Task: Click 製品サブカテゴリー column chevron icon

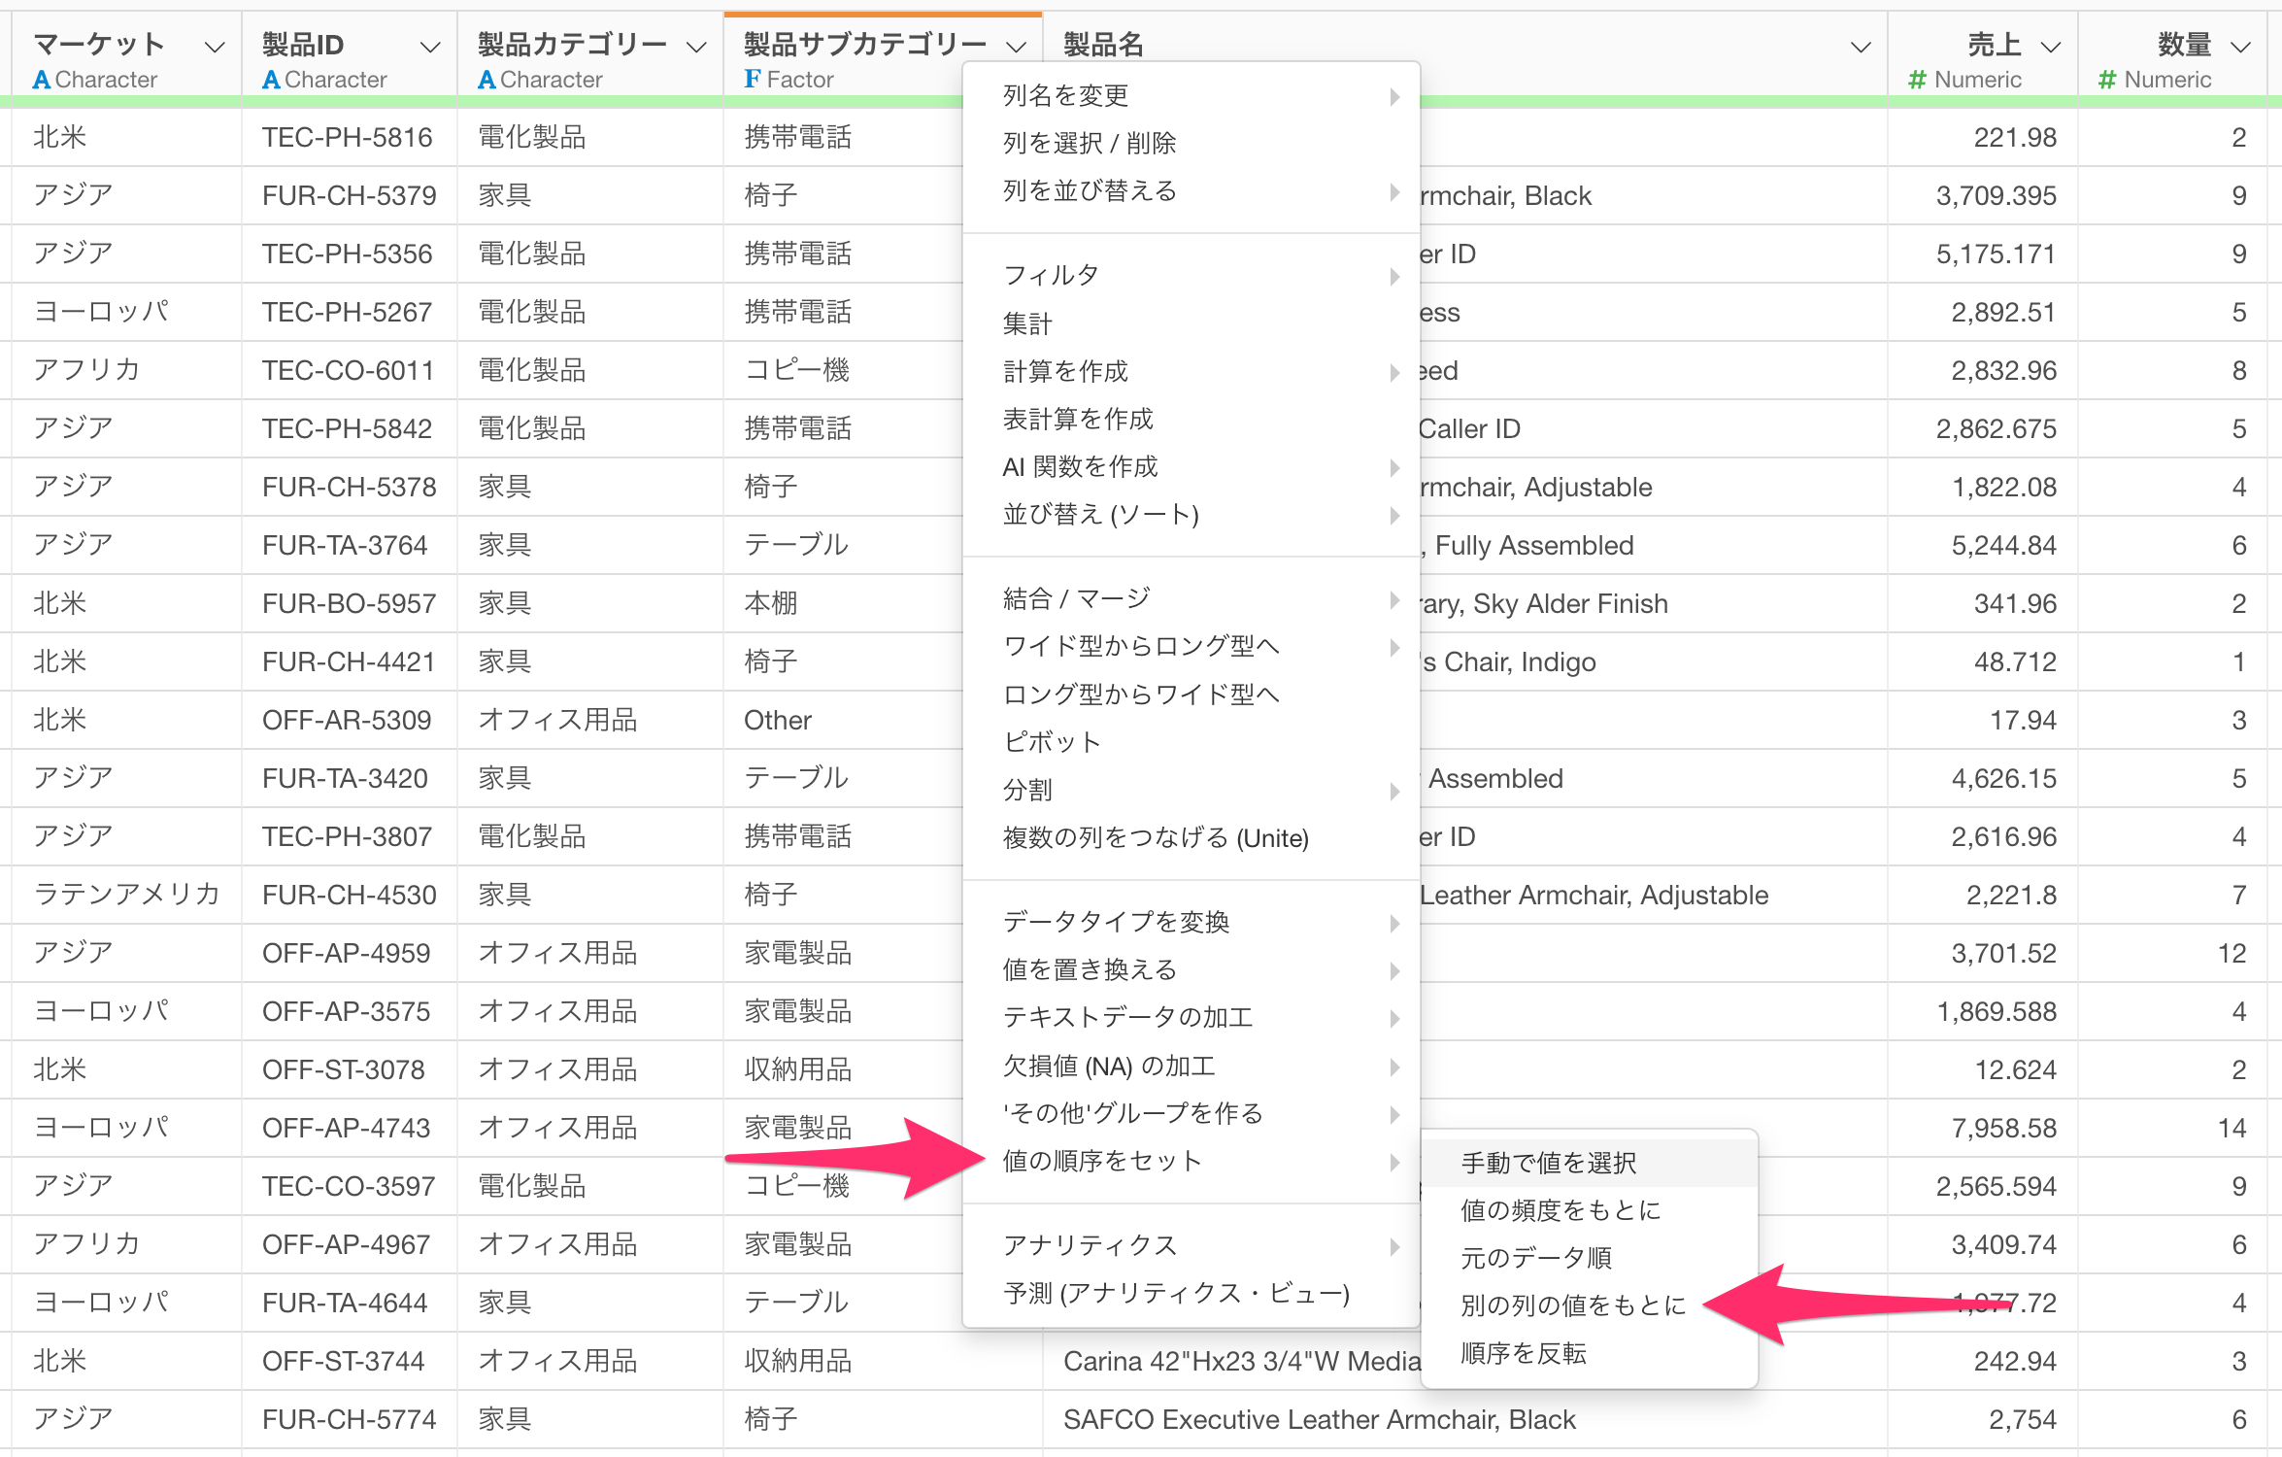Action: coord(1016,47)
